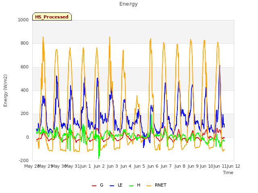The height and width of the screenshot is (193, 258).
Task: Click the Jun 4 x-axis date label
Action: coord(126,166)
